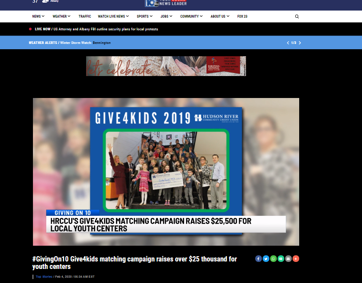The width and height of the screenshot is (362, 283).
Task: Expand the News menu
Action: (38, 16)
